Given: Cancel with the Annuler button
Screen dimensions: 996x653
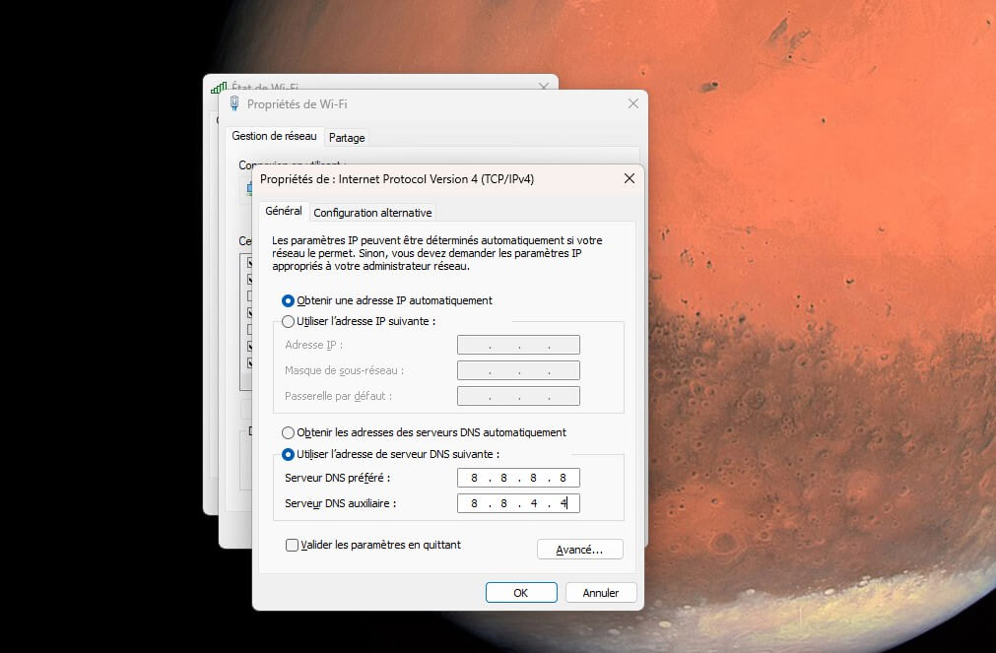Looking at the screenshot, I should pos(601,593).
